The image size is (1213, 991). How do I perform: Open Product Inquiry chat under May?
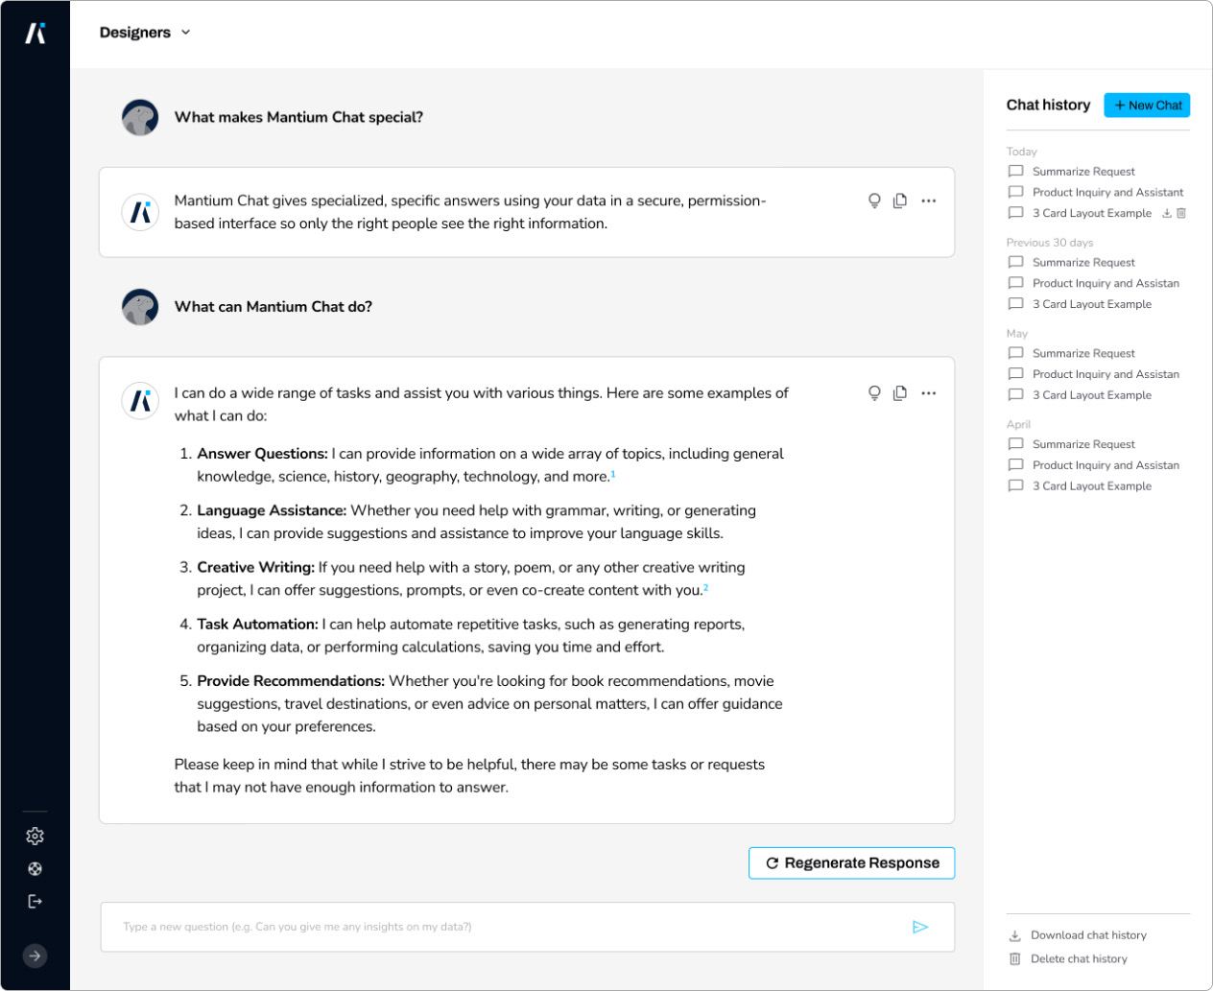point(1106,374)
